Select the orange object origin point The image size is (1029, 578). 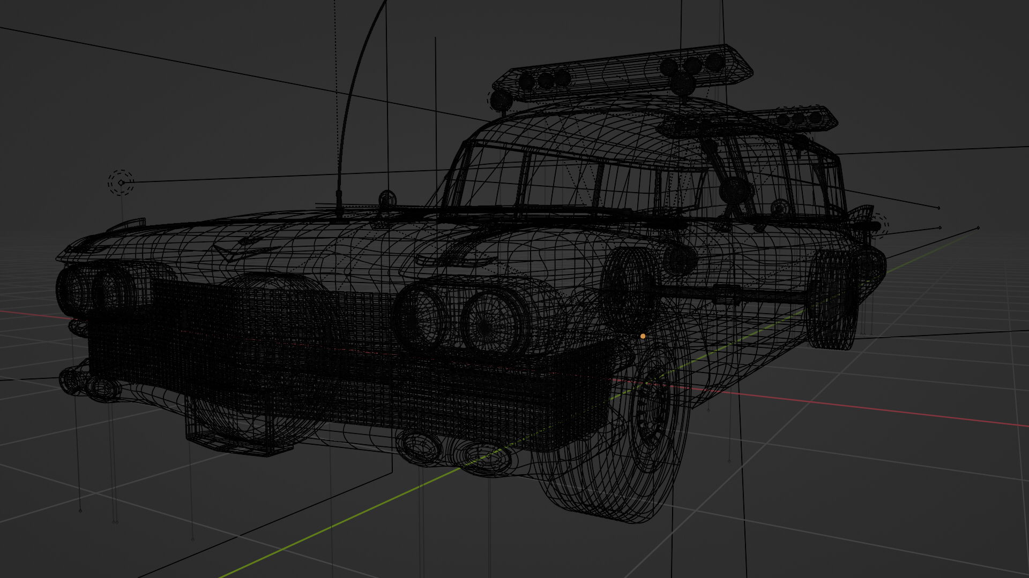pyautogui.click(x=643, y=336)
